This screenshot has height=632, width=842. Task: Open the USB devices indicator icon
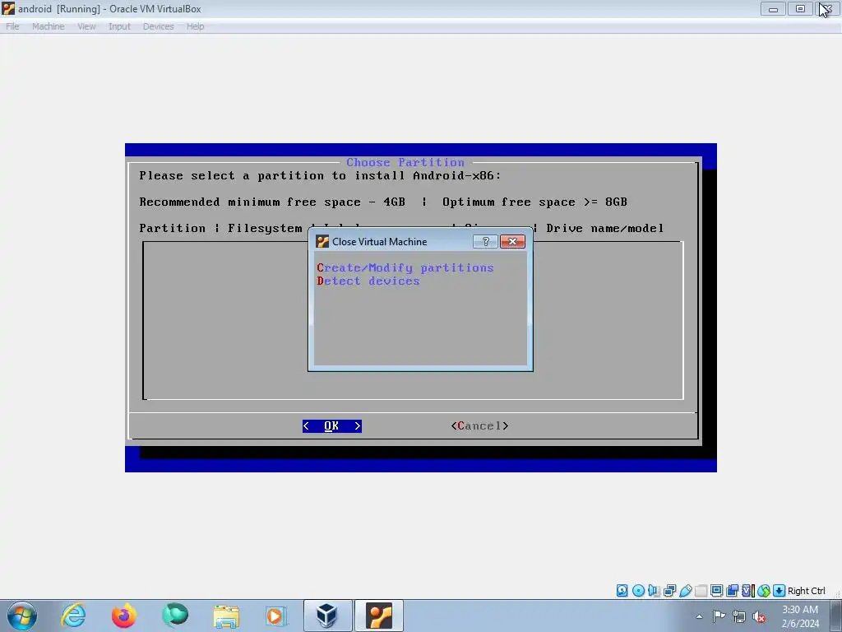tap(685, 591)
